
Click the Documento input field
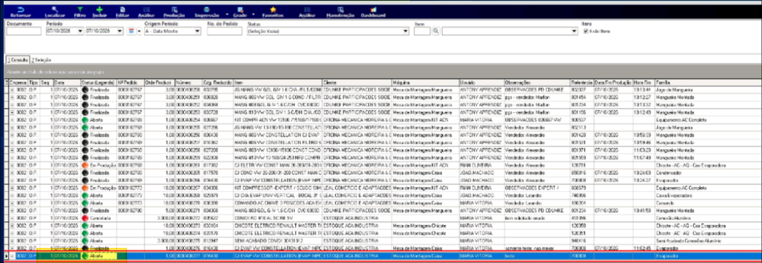[x=24, y=31]
